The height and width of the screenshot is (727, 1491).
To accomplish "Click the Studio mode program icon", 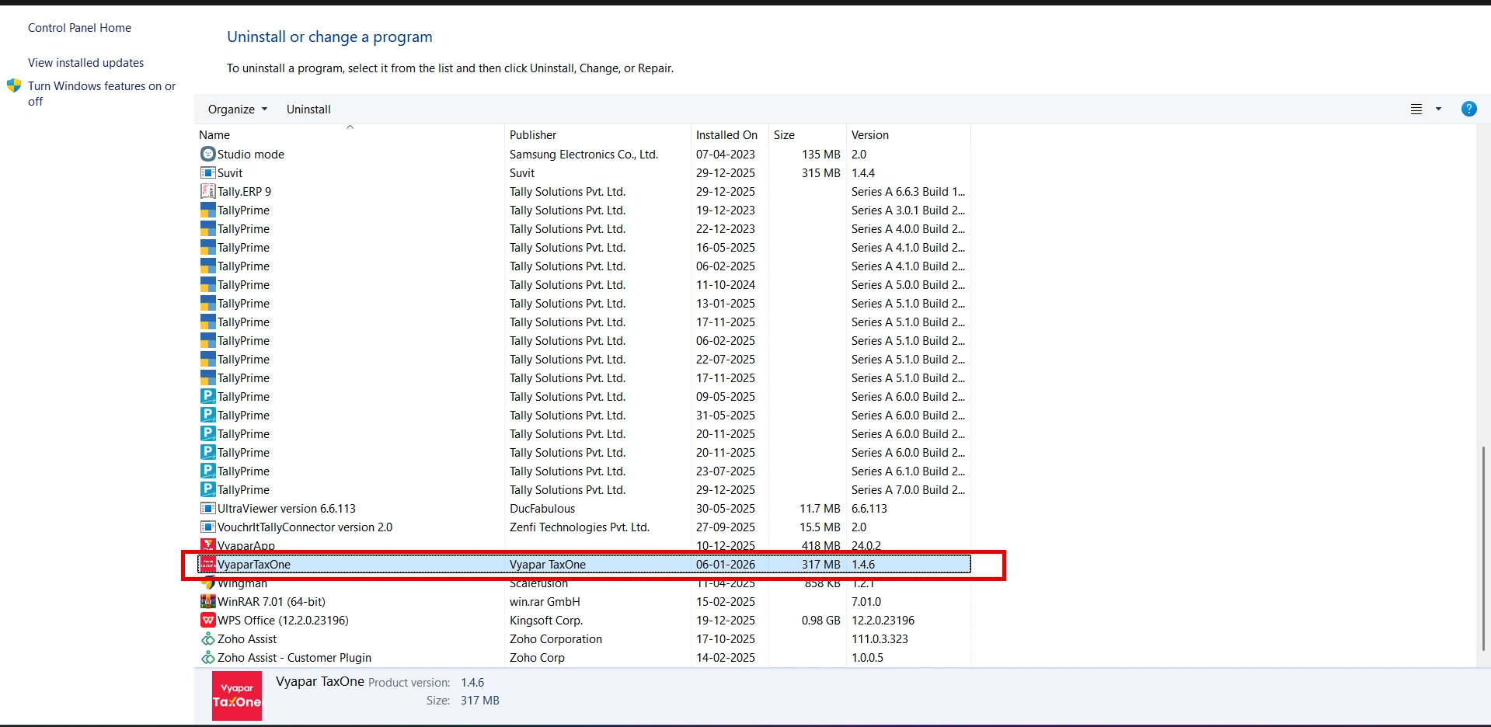I will tap(207, 154).
